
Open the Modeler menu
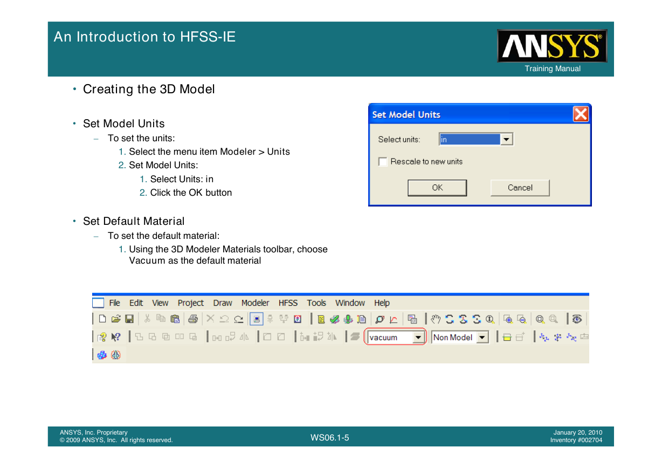[256, 303]
